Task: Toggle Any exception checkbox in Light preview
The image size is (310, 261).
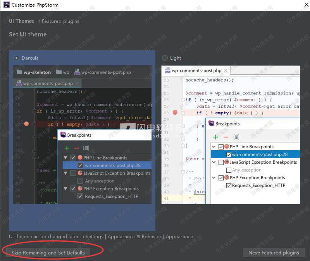Action: pyautogui.click(x=229, y=170)
